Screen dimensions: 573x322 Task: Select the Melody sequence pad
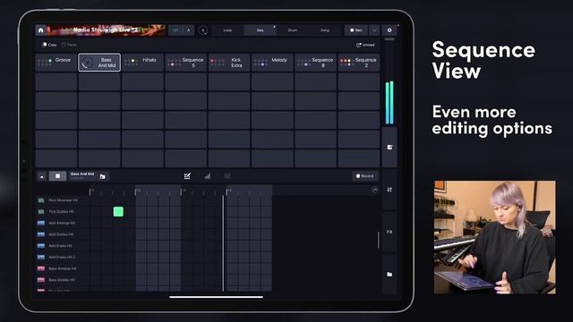(272, 63)
